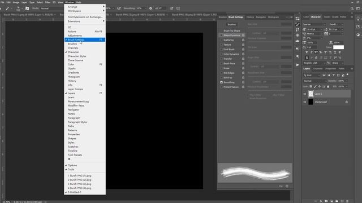This screenshot has height=203, width=362.
Task: Click the layer Fill field
Action: tap(341, 86)
